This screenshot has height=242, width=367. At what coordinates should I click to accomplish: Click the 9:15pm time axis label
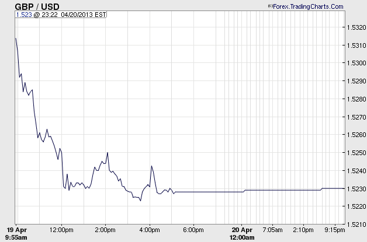335,230
